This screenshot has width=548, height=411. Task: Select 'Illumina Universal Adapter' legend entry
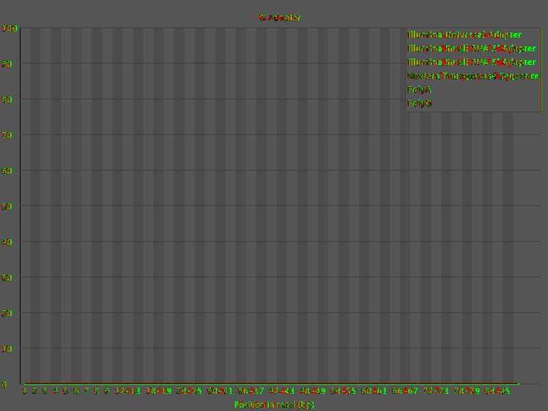[x=464, y=35]
